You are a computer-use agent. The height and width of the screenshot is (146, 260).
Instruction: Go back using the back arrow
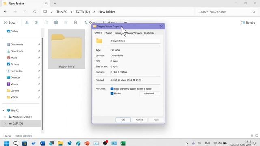pos(5,12)
